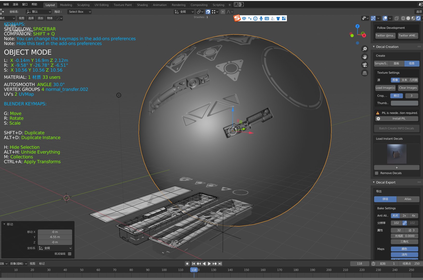Open the overlays options dropdown arrow
Screen dimensions: 423x280
point(390,18)
